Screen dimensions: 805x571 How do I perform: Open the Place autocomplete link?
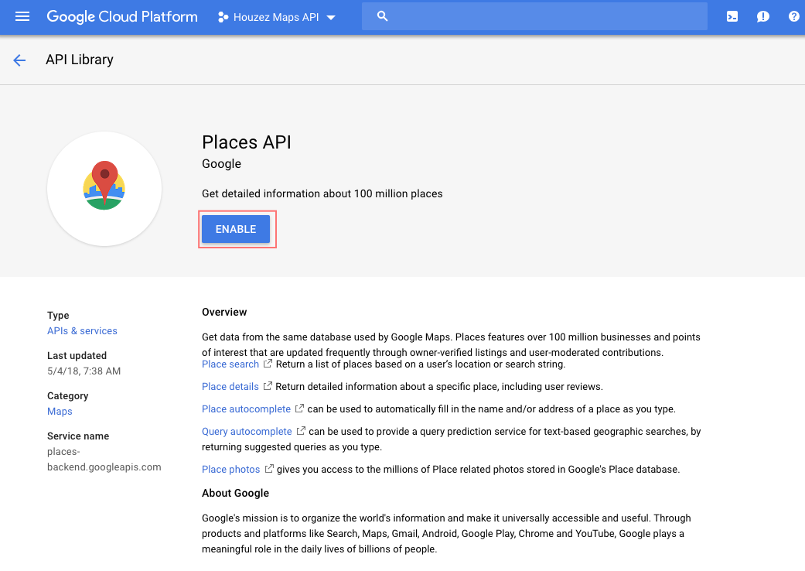(246, 409)
